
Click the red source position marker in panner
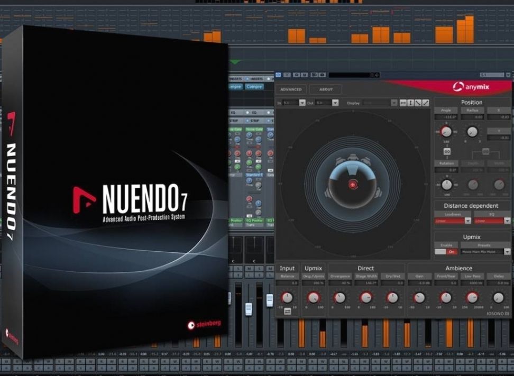coord(352,185)
